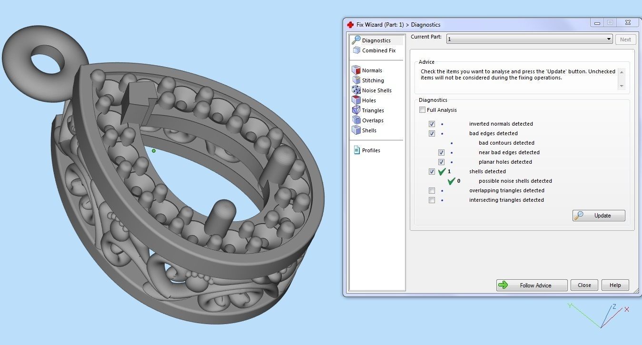Click the green check mark beside shells count 1
This screenshot has width=642, height=345.
click(442, 171)
